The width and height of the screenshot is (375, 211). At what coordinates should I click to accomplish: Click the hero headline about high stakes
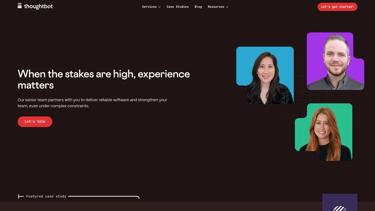pos(103,79)
